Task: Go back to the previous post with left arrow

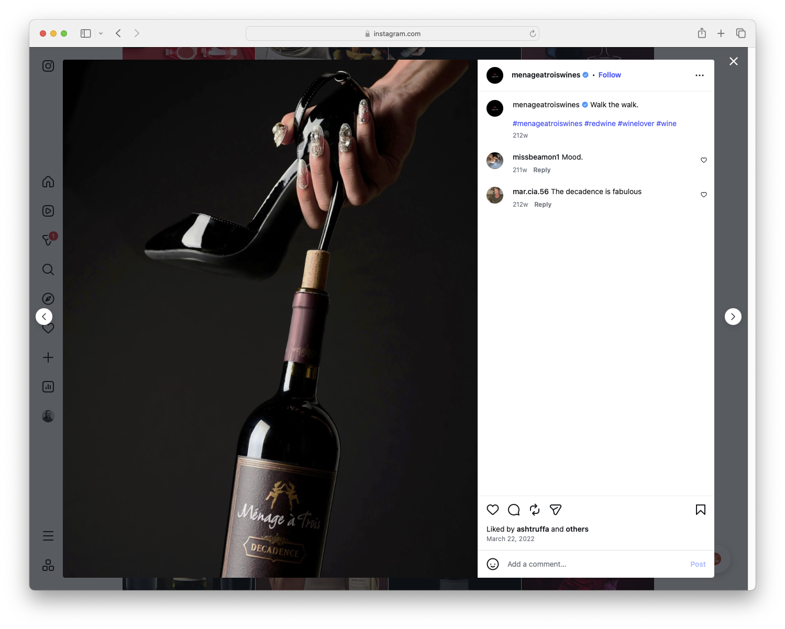Action: point(44,316)
